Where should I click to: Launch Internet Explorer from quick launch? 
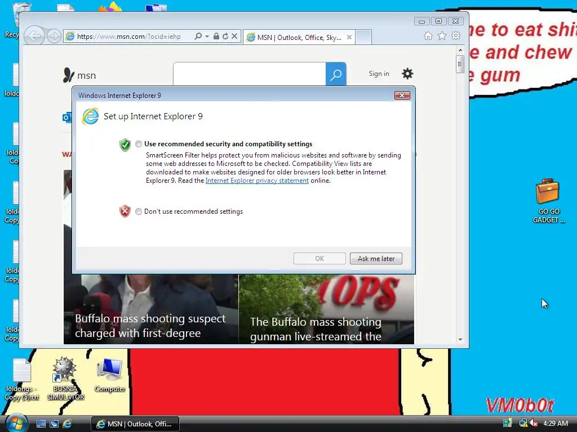pyautogui.click(x=67, y=424)
